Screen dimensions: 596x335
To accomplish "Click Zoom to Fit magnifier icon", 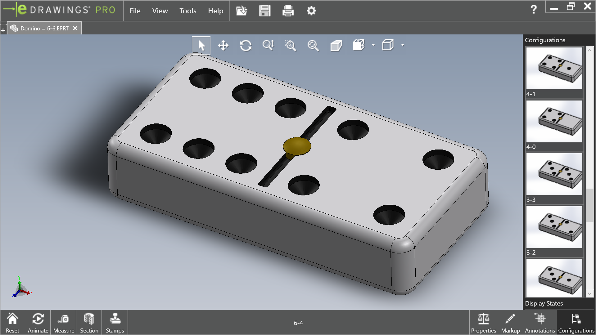I will click(x=313, y=46).
